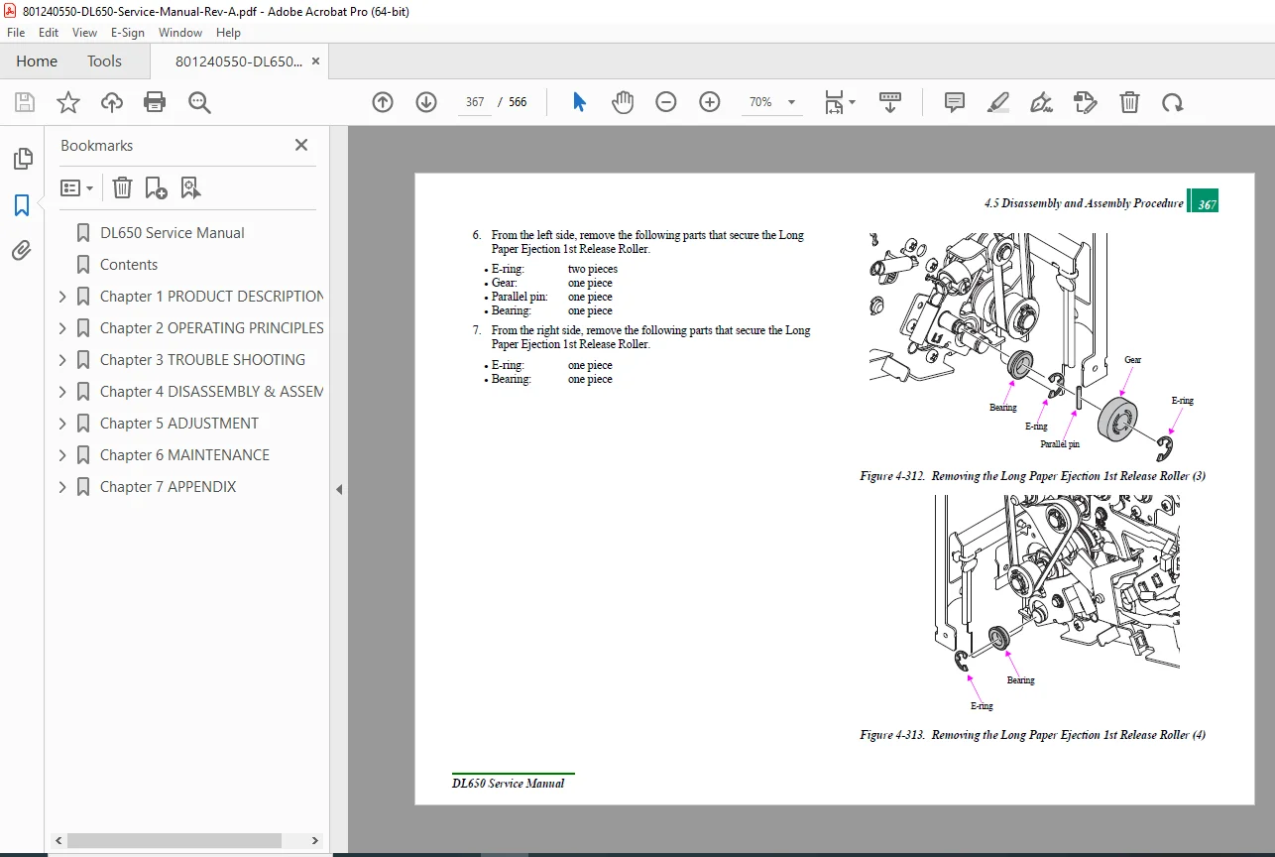Click the Save file icon
Viewport: 1275px width, 857px height.
tap(25, 102)
